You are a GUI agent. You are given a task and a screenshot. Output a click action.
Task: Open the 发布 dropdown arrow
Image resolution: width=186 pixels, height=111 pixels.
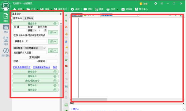(117, 9)
